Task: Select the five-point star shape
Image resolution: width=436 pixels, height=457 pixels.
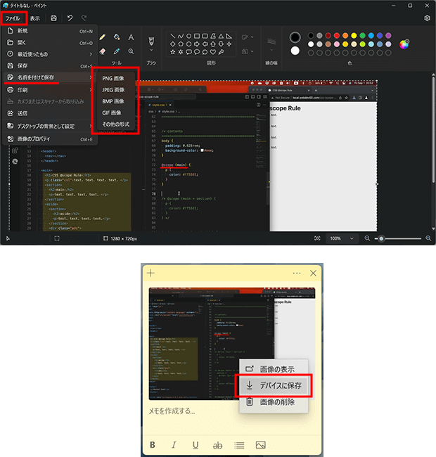Action: 172,52
